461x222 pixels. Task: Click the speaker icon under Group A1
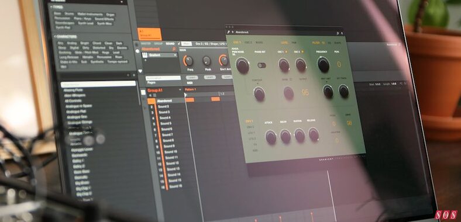tap(150, 95)
